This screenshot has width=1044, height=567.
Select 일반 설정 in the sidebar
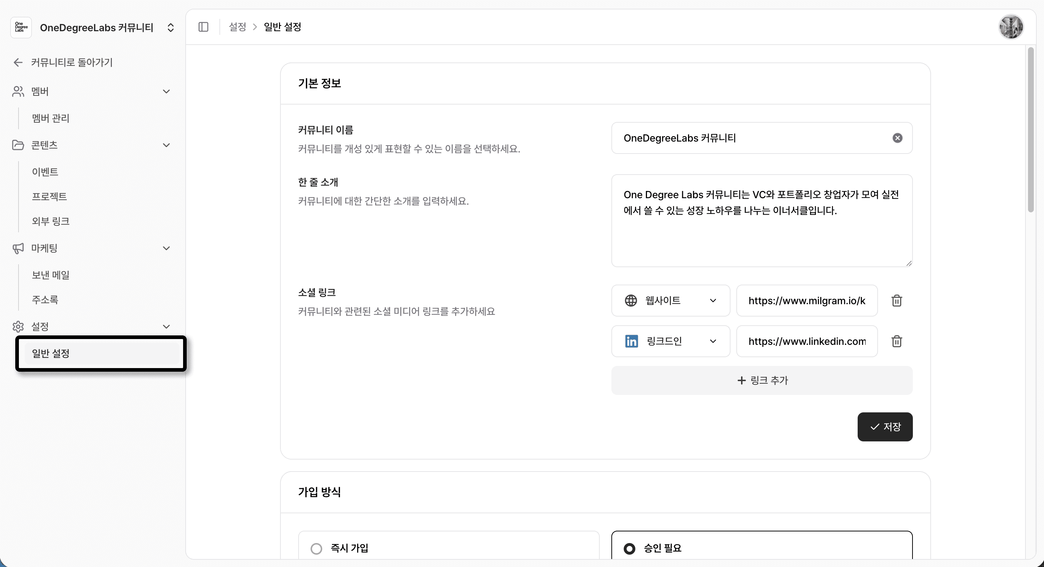pyautogui.click(x=102, y=353)
